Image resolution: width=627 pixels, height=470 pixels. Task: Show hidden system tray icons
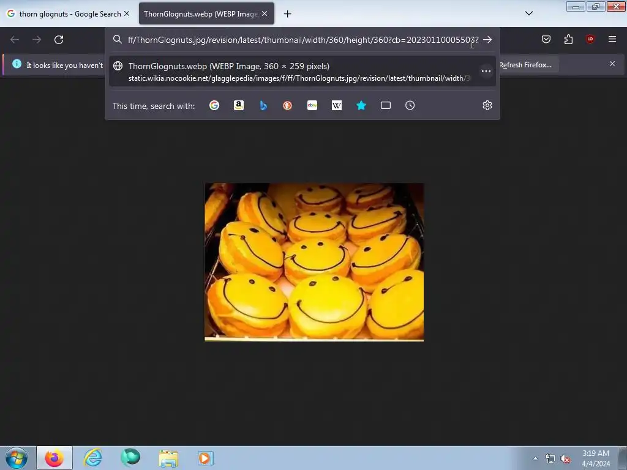coord(535,459)
